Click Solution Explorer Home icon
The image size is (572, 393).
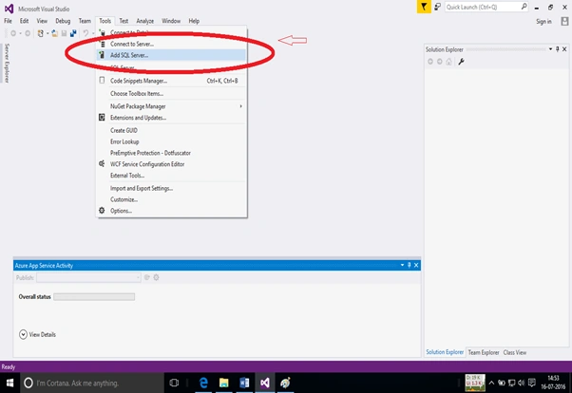tap(449, 62)
